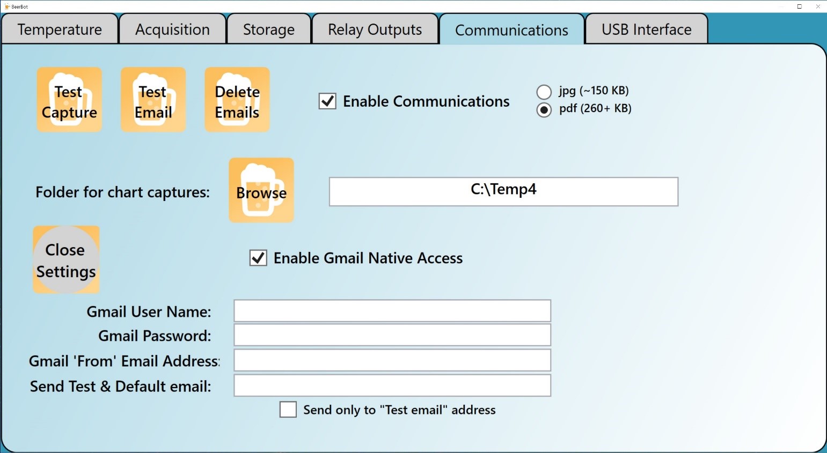This screenshot has height=453, width=827.
Task: Switch to the USB Interface tab
Action: (x=647, y=29)
